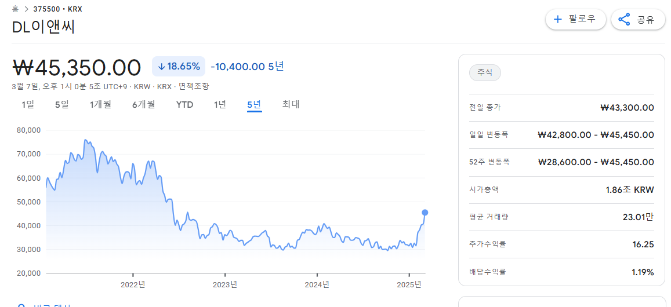671x307 pixels.
Task: Click the current price dot on chart
Action: (425, 213)
